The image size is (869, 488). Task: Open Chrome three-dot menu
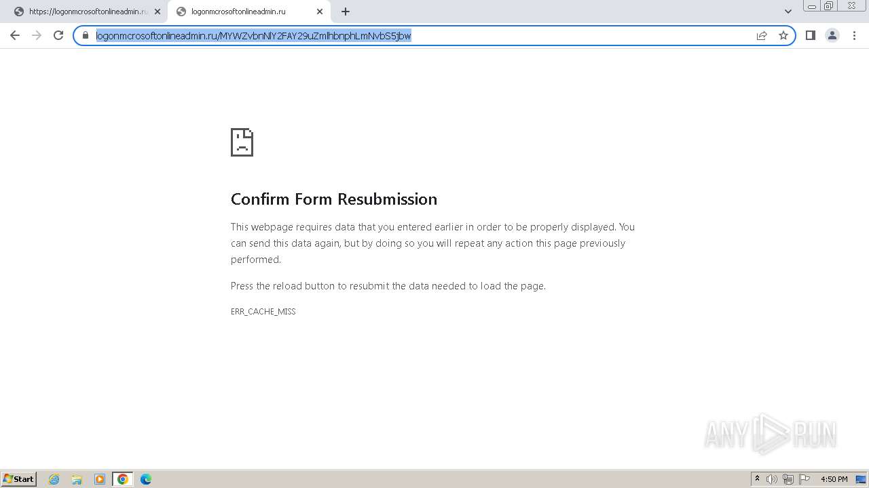click(854, 35)
